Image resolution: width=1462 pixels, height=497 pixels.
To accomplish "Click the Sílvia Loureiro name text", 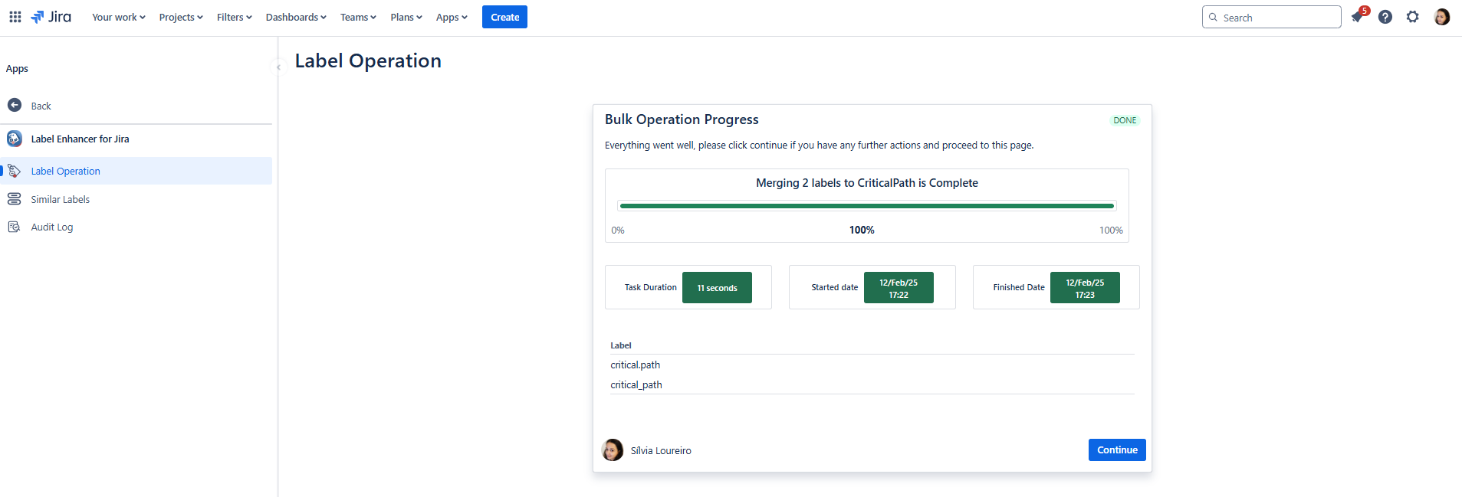I will [661, 450].
